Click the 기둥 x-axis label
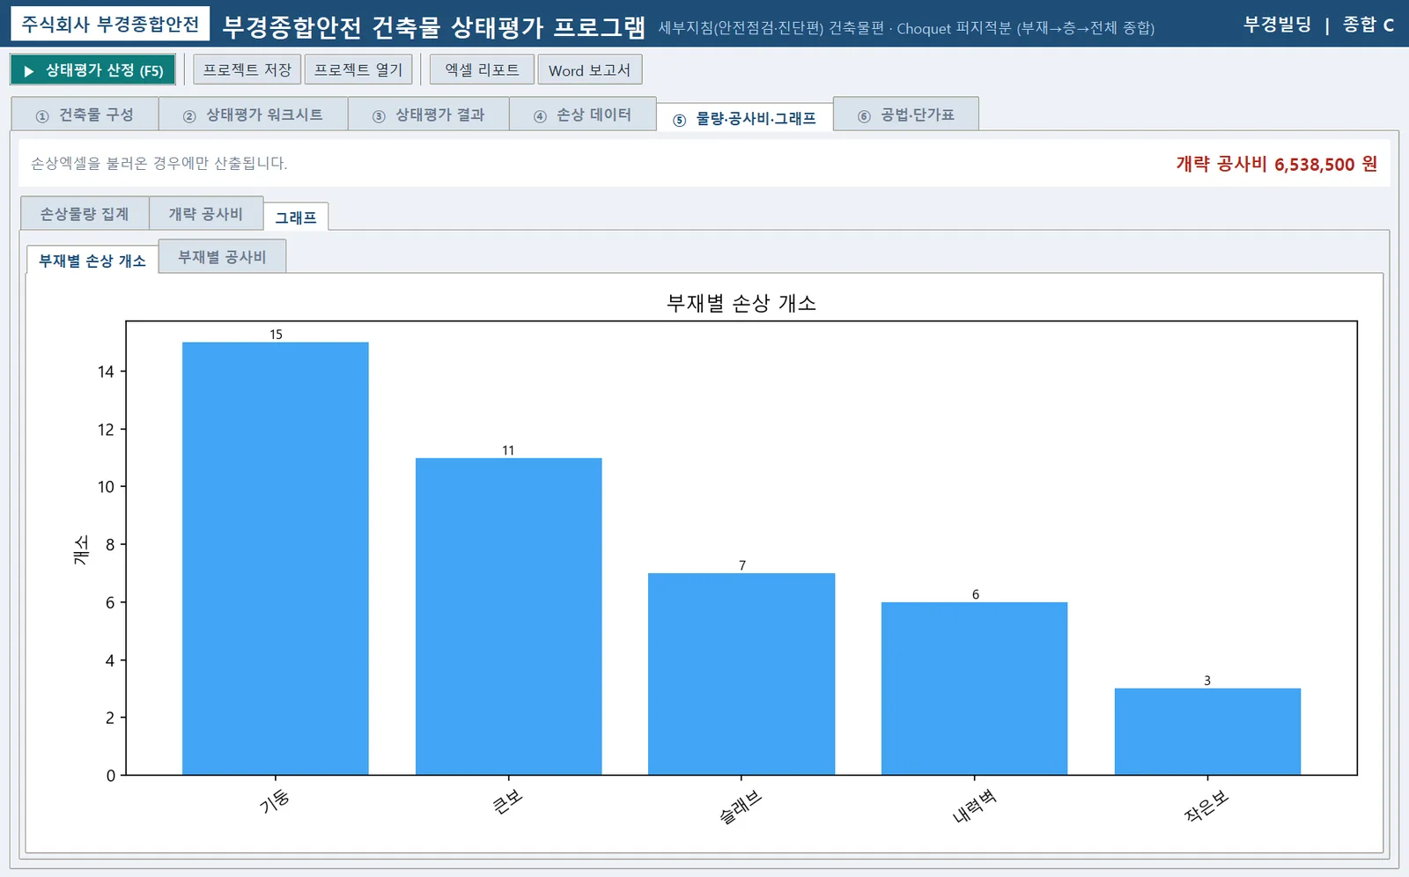Screen dimensions: 1409x877 coord(275,801)
